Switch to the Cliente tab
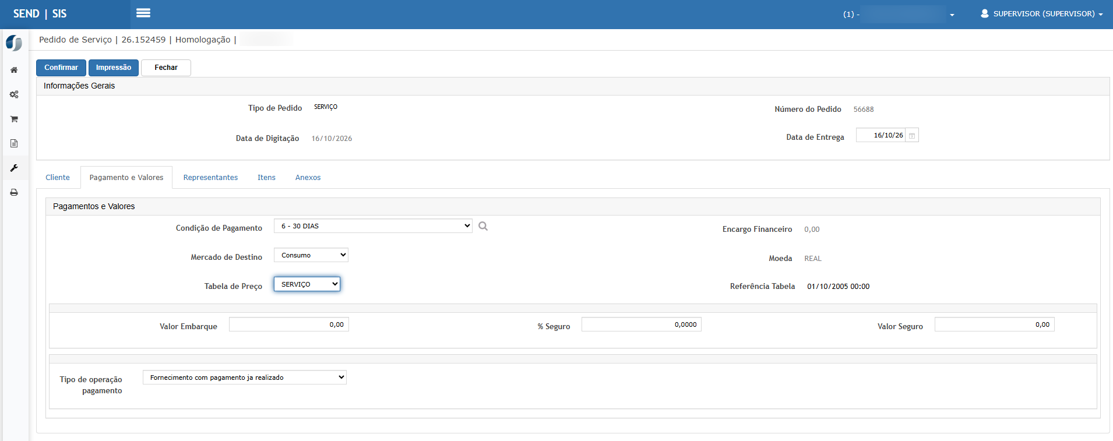This screenshot has height=441, width=1113. pyautogui.click(x=58, y=178)
